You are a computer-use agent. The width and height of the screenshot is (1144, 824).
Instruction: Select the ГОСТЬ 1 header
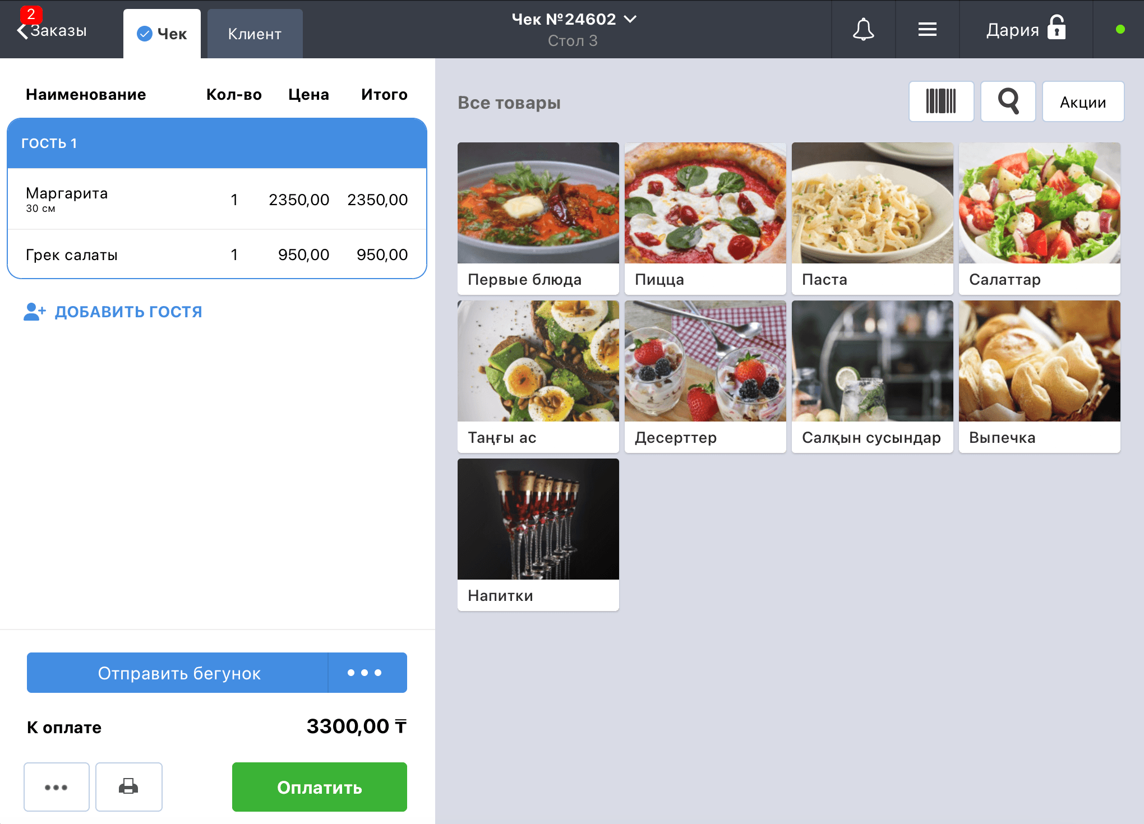(217, 143)
